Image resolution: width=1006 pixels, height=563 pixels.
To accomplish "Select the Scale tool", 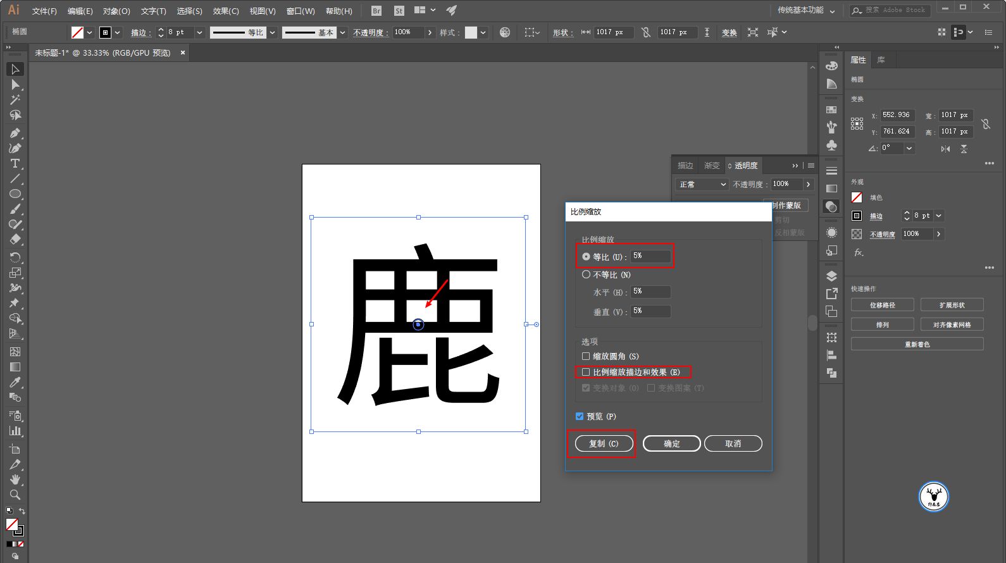I will 15,273.
